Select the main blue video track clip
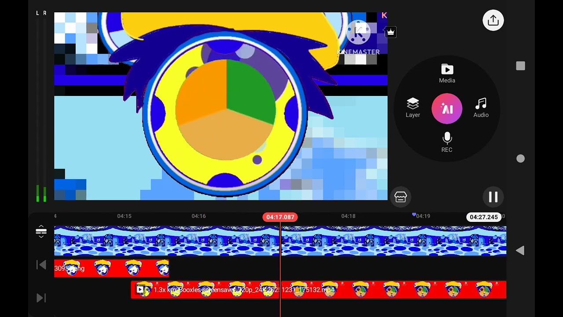Viewport: 563px width, 317px height. pyautogui.click(x=280, y=241)
